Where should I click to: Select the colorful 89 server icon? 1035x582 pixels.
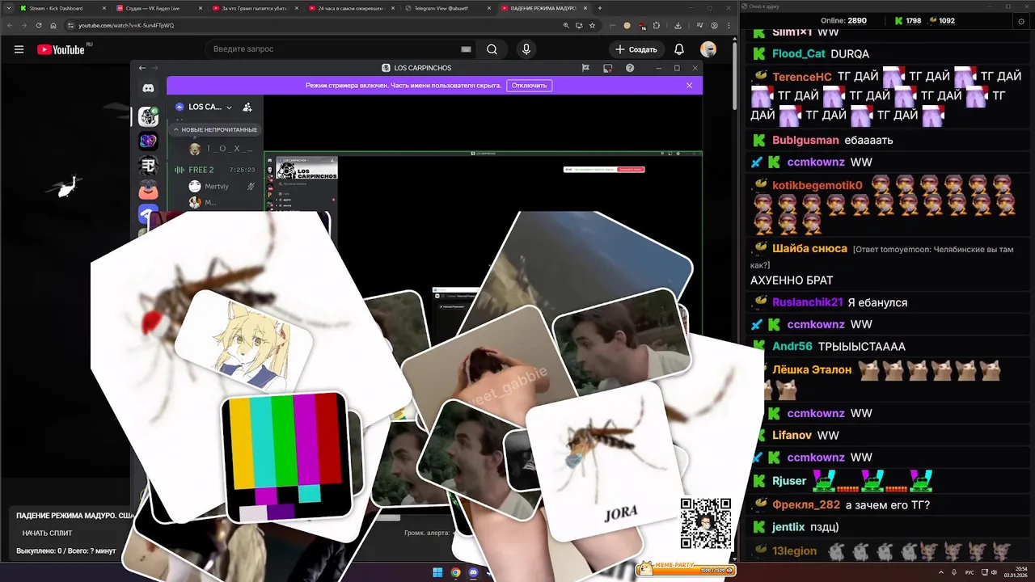pos(148,141)
